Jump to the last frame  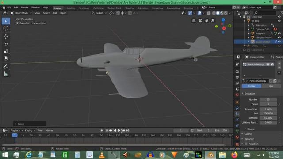coord(127,130)
